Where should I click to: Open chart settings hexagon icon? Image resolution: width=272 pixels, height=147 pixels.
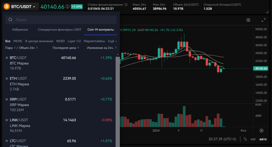[262, 130]
